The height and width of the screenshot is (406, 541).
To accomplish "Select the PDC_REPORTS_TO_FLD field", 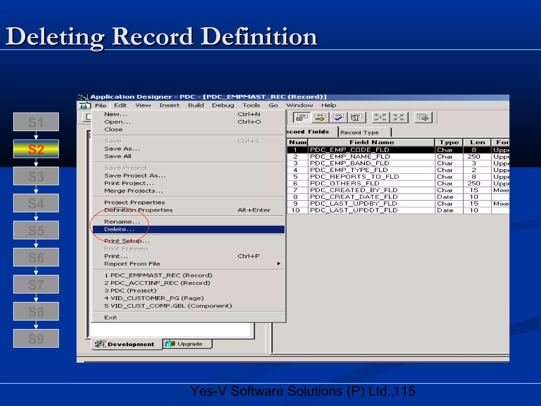I will pyautogui.click(x=371, y=177).
